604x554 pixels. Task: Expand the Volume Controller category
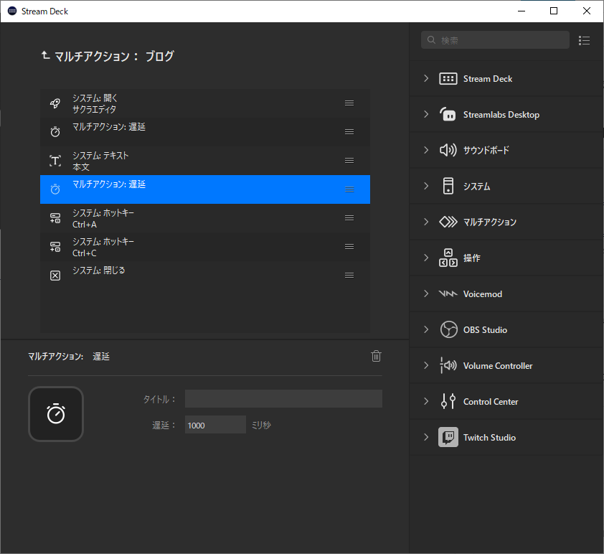click(426, 365)
